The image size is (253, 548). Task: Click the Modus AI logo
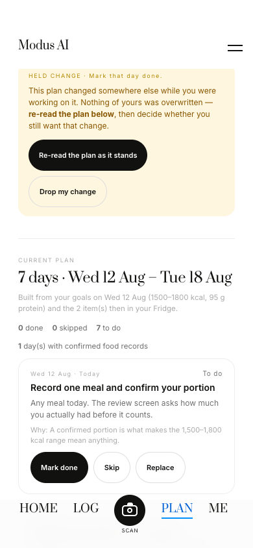[x=43, y=45]
